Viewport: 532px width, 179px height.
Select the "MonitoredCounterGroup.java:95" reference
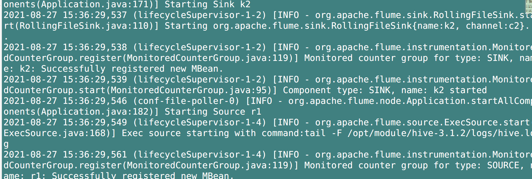(188, 90)
